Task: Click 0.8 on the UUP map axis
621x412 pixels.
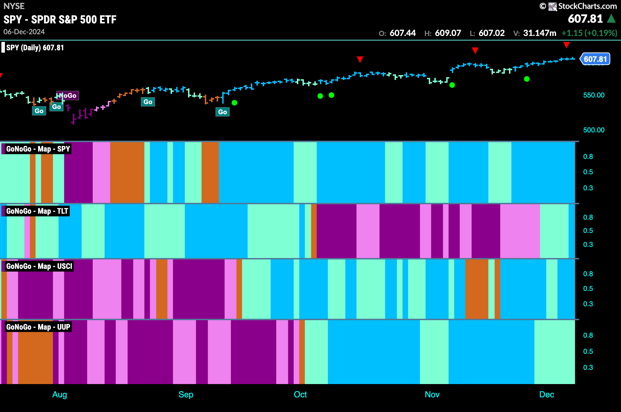Action: [588, 335]
